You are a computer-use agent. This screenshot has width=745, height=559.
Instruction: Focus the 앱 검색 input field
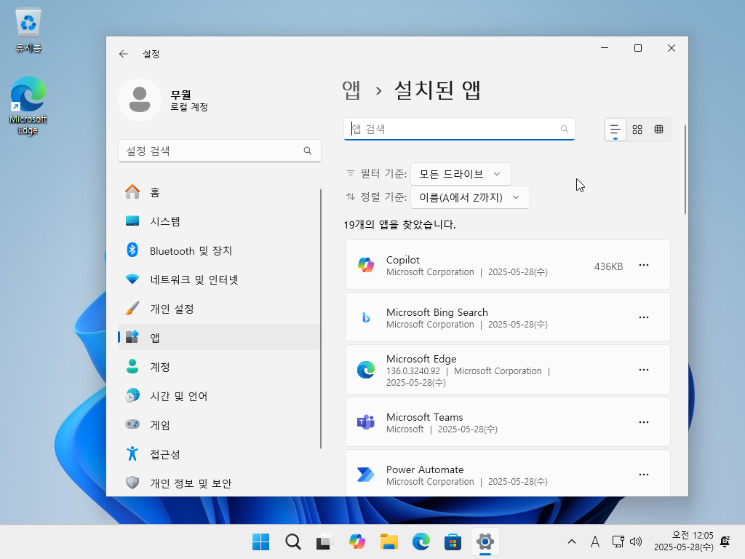click(x=459, y=129)
